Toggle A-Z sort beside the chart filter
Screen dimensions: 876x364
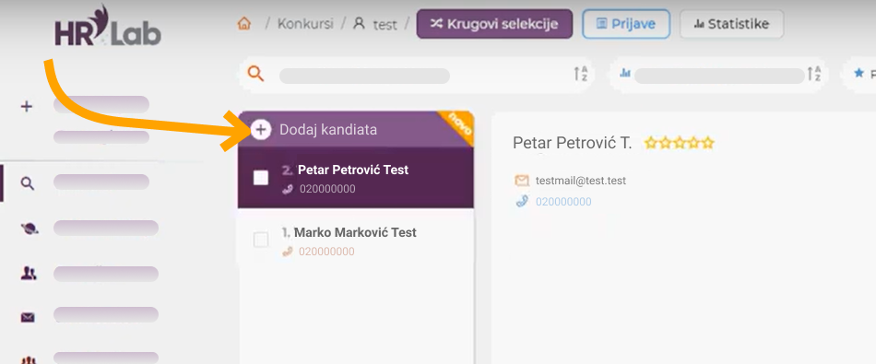(x=814, y=73)
